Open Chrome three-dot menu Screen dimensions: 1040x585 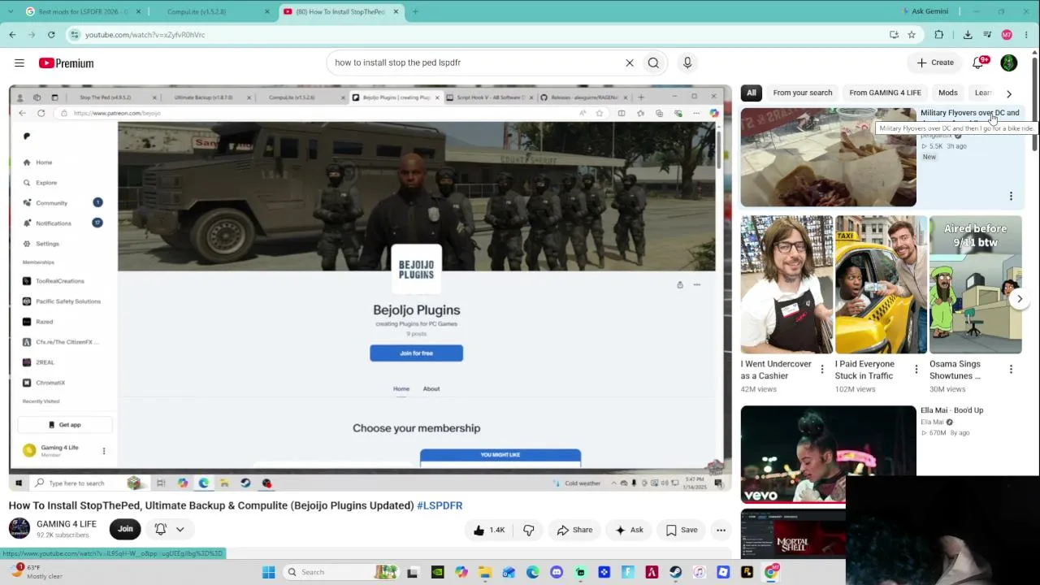tap(1027, 35)
